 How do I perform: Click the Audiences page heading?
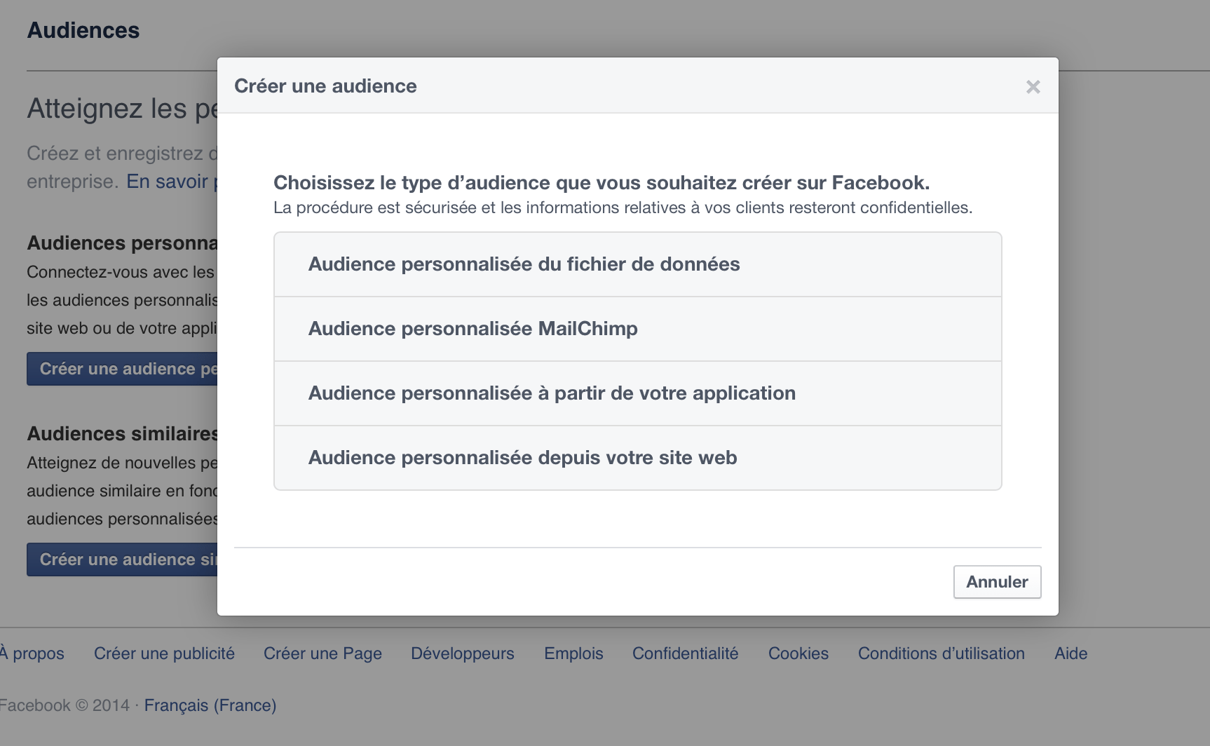tap(83, 31)
